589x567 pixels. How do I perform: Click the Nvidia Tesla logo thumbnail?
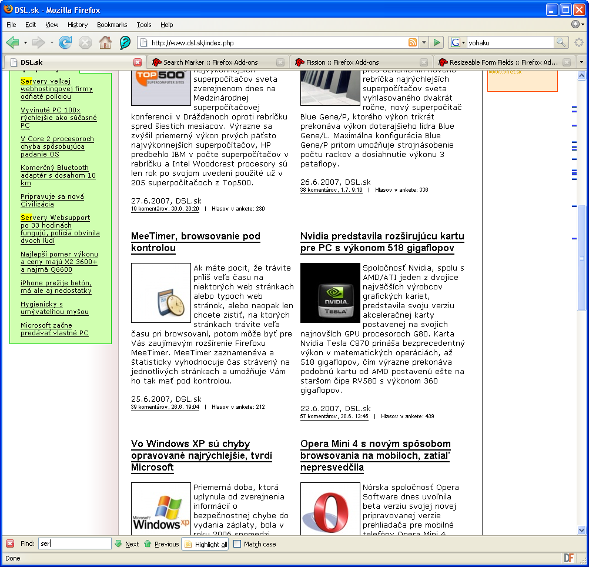pyautogui.click(x=330, y=293)
